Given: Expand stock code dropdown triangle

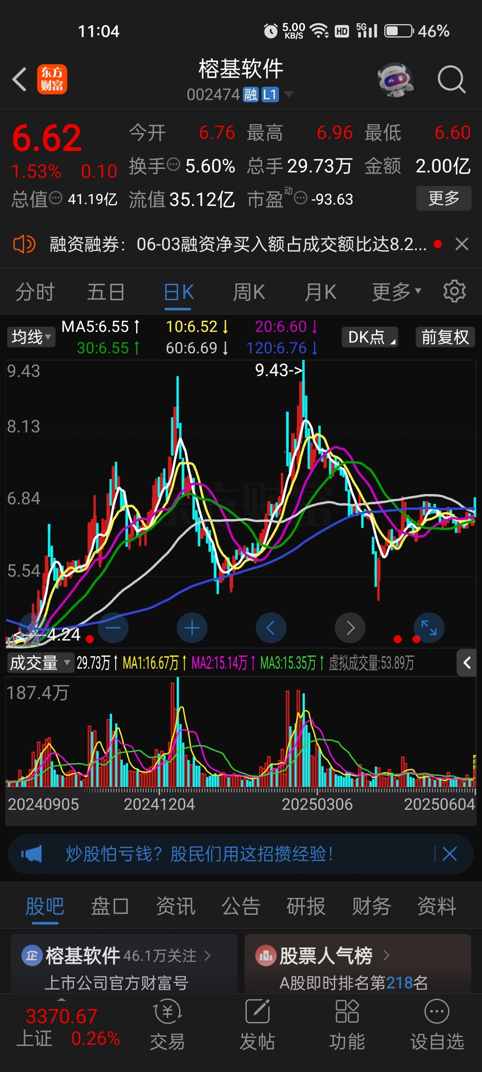Looking at the screenshot, I should tap(288, 94).
